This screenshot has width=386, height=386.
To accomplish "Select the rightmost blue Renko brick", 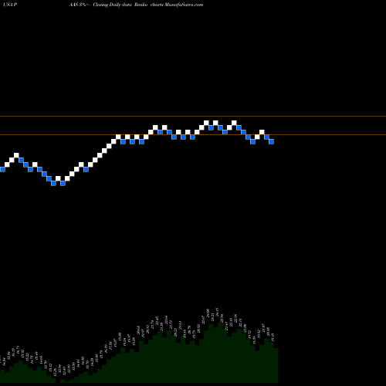I will tap(271, 141).
